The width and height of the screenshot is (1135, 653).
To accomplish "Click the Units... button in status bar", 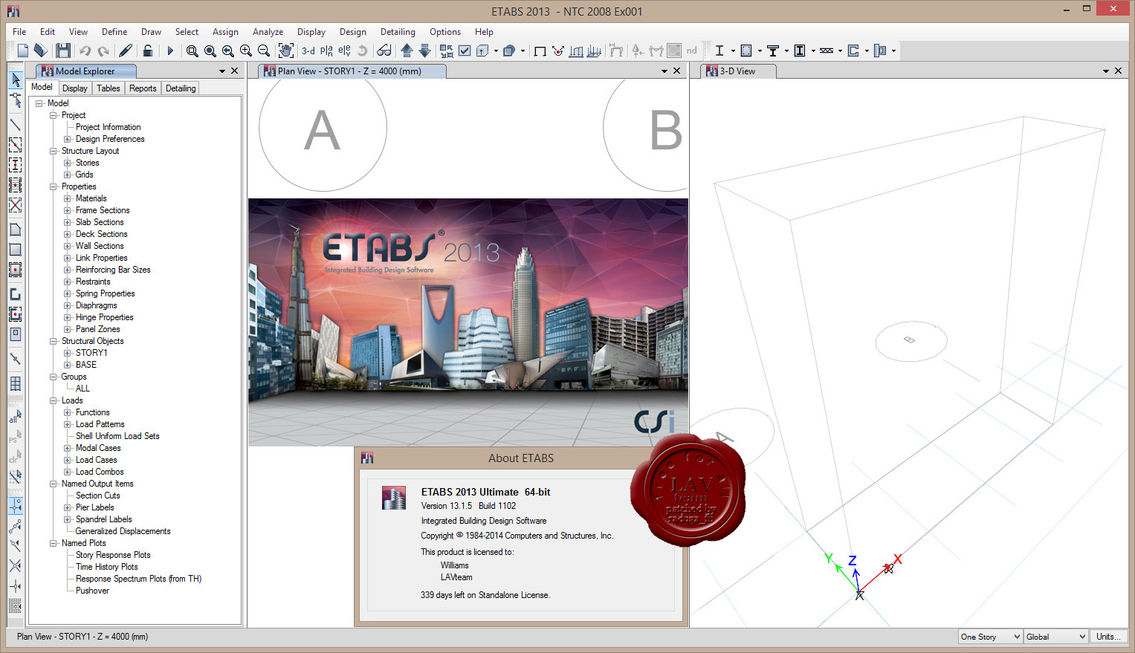I will pos(1109,637).
